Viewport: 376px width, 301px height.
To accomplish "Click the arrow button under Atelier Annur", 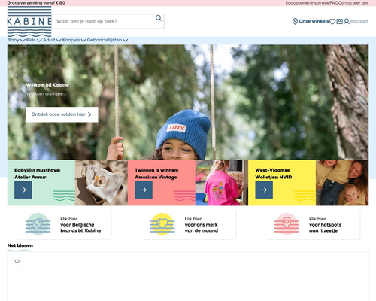I will [23, 190].
